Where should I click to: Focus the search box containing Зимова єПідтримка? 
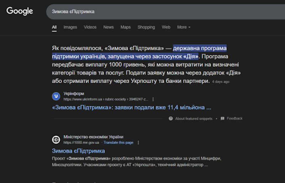point(165,12)
